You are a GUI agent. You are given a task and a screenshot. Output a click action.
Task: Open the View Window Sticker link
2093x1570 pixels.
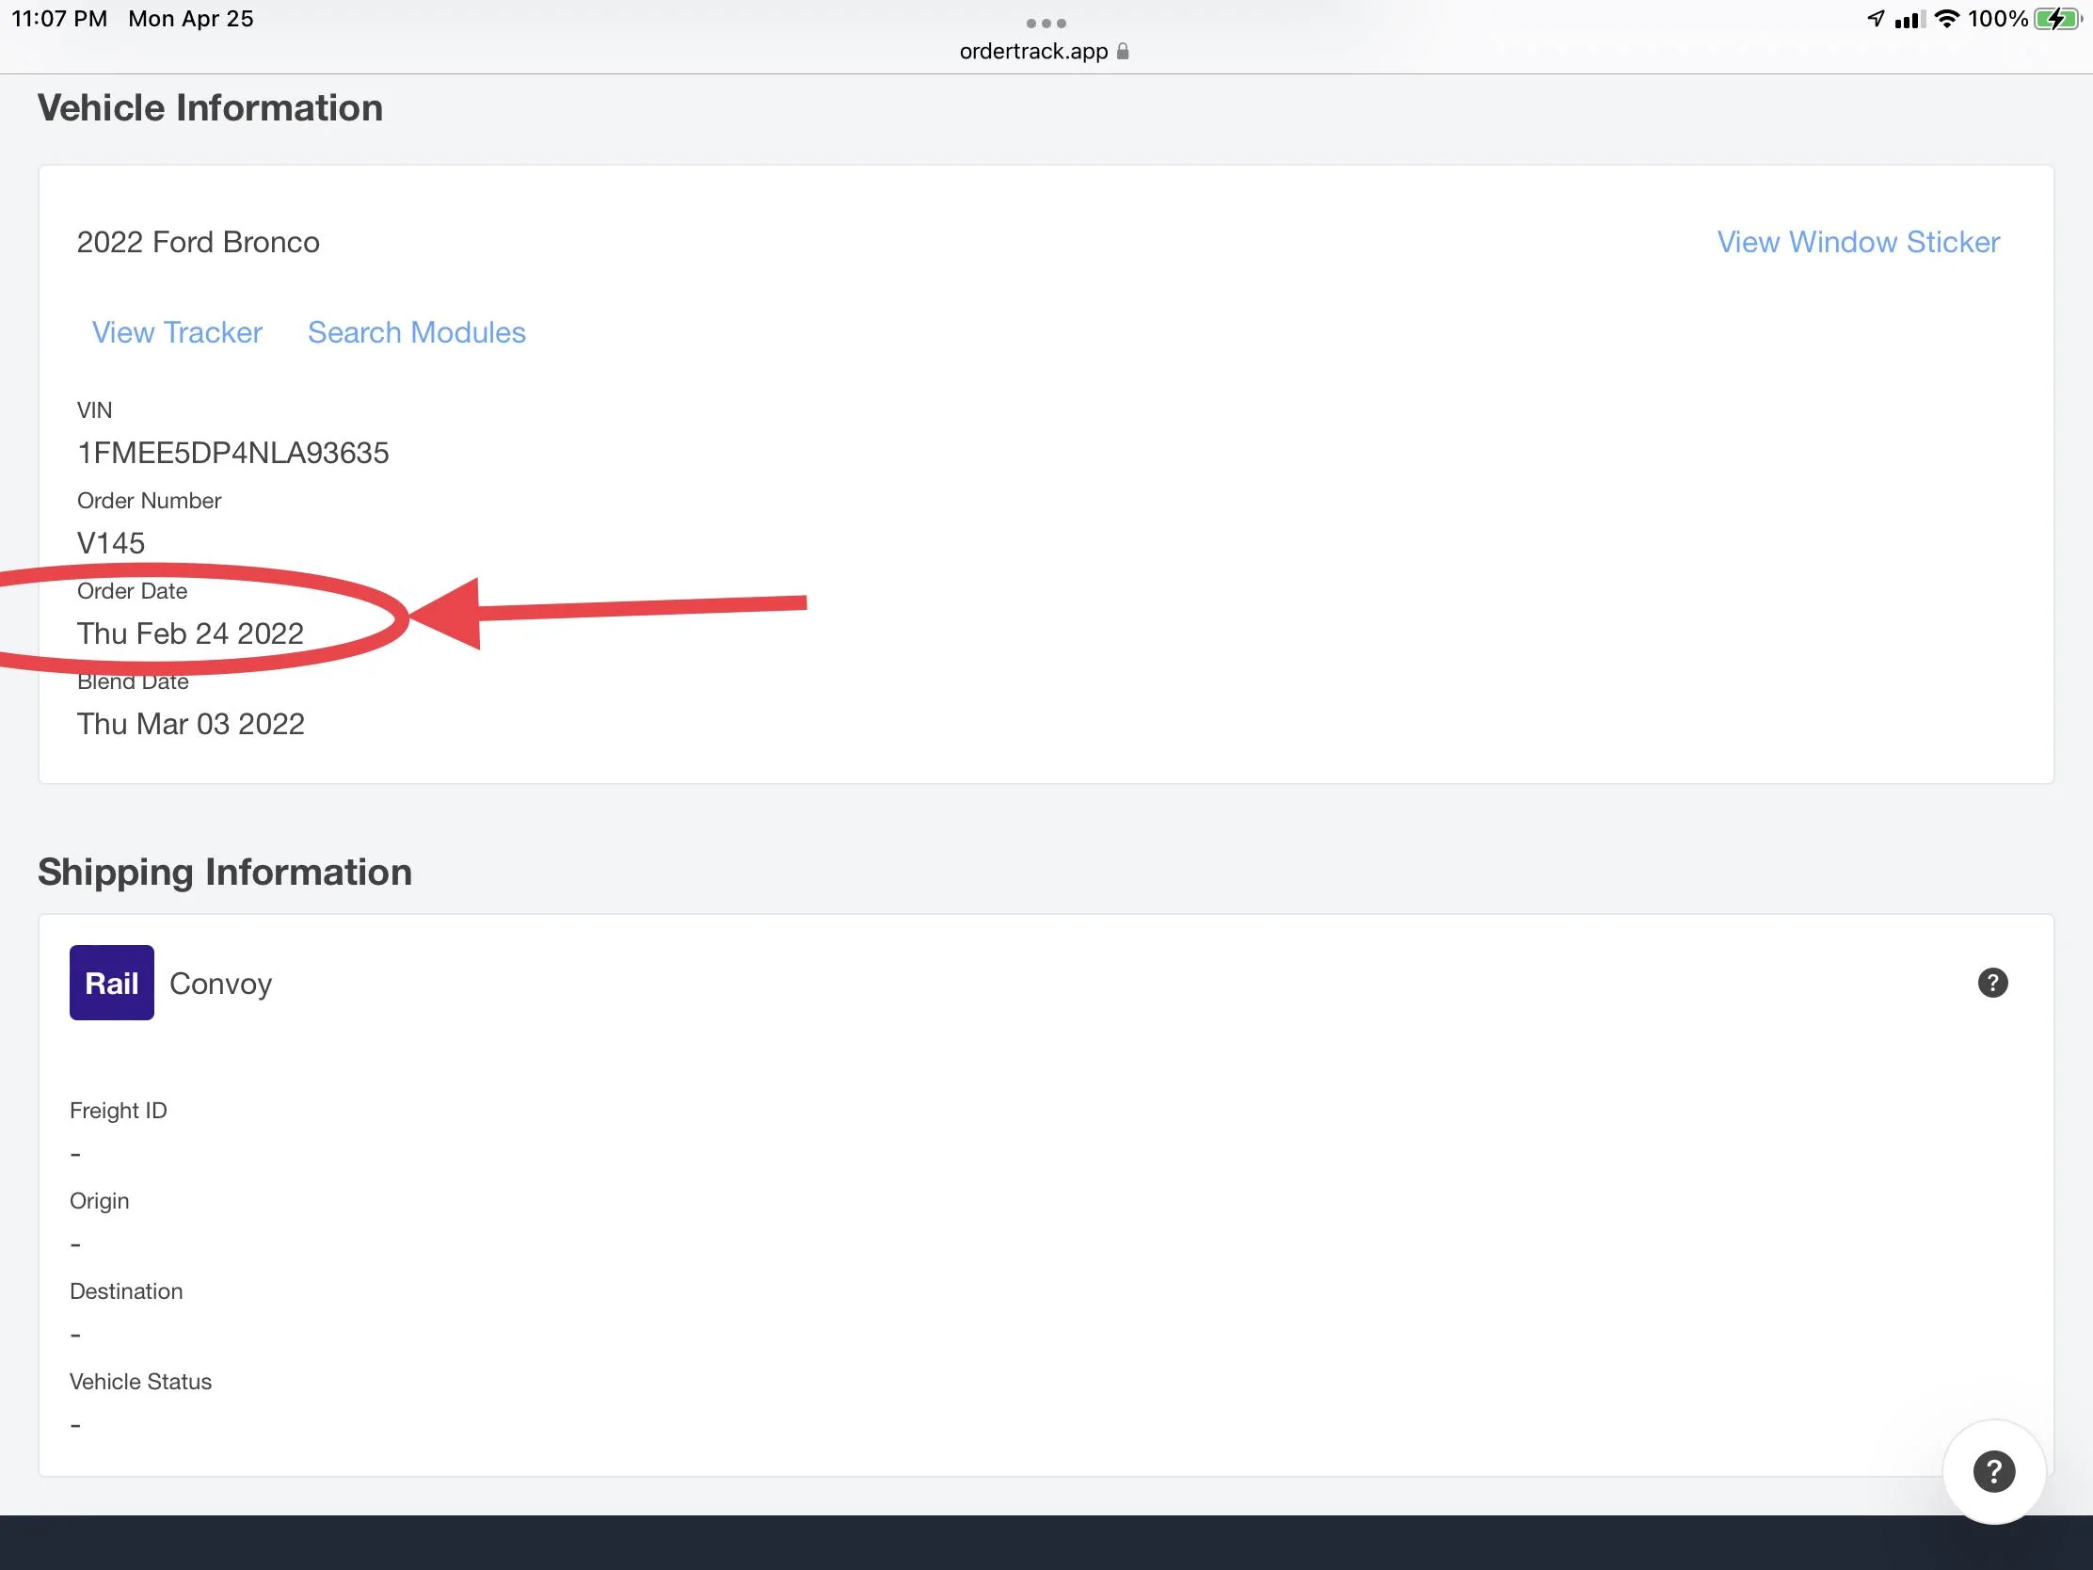(1859, 242)
